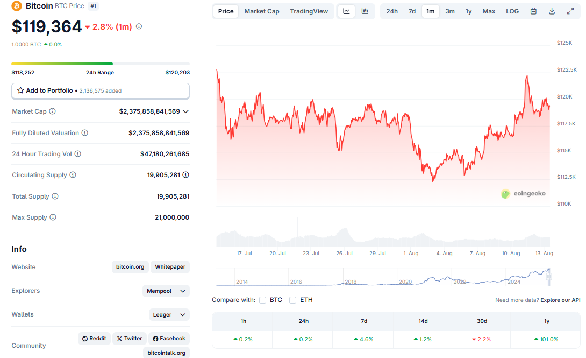Set chart range to 3m
The image size is (586, 358).
(x=450, y=11)
